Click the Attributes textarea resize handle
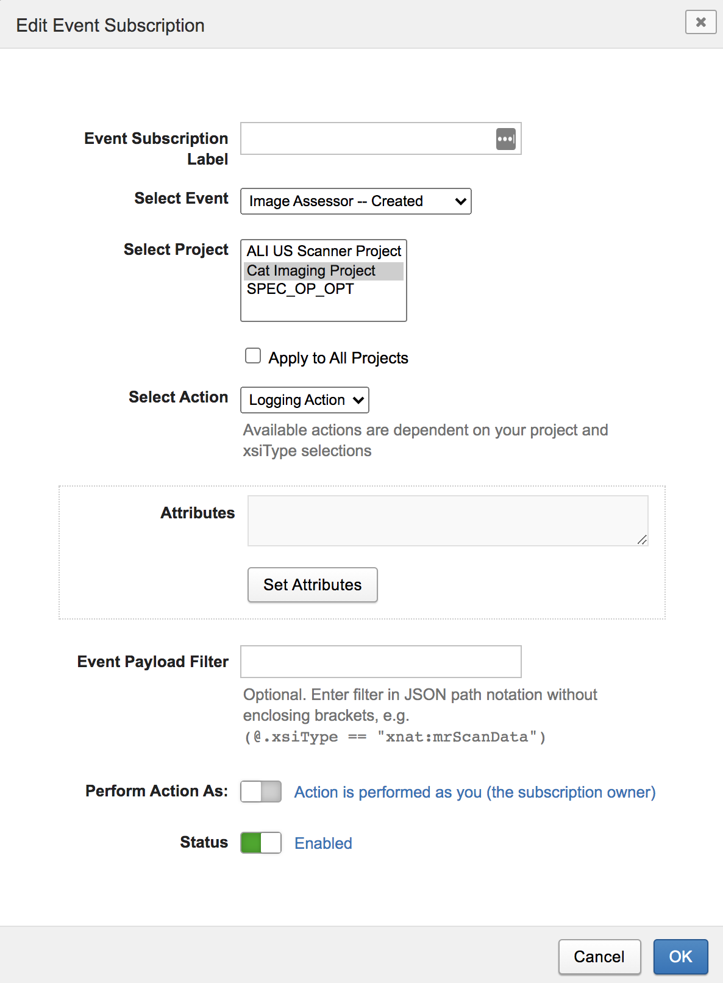 click(642, 540)
